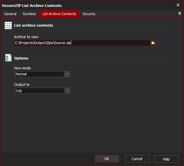Screen dimensions: 184x166
Task: Click the 'Options' section heading
Action: click(x=21, y=58)
